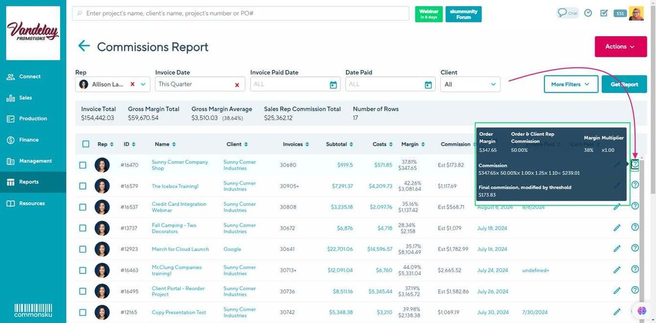Open user profile avatar in top bar

coord(636,13)
